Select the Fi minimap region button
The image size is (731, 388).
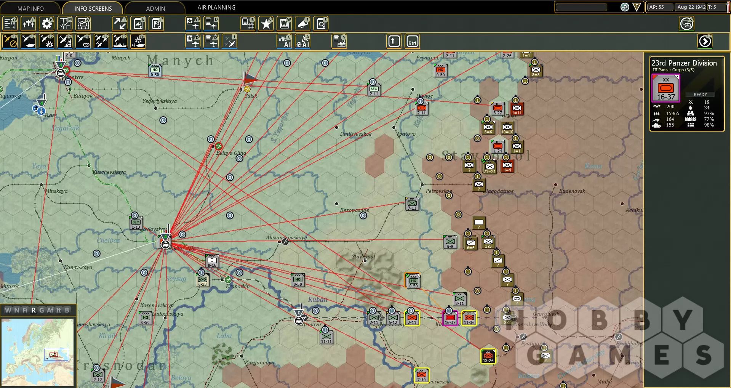coord(25,310)
